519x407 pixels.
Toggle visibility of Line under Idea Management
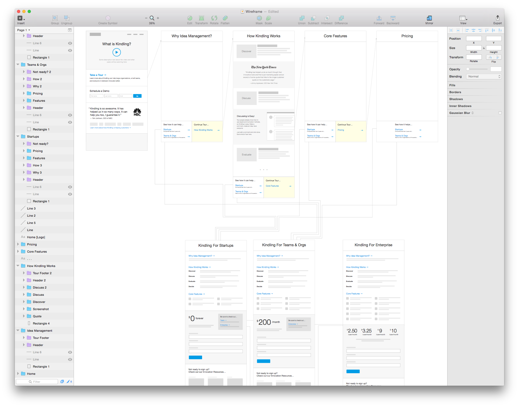70,359
